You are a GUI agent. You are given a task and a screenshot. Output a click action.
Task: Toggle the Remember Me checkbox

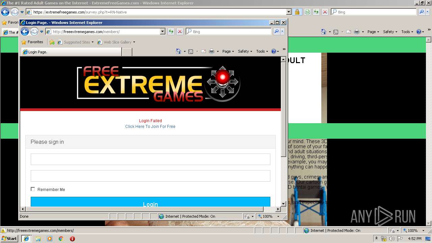(33, 189)
